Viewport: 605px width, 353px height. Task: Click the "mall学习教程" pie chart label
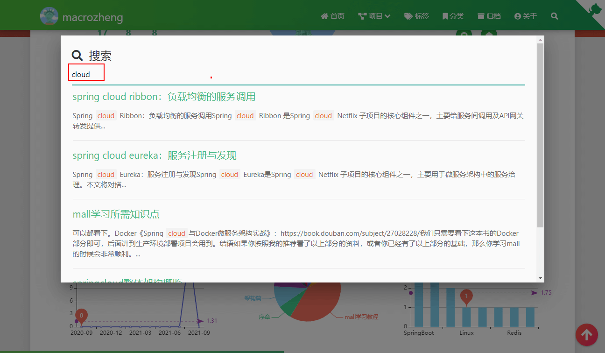coord(361,317)
